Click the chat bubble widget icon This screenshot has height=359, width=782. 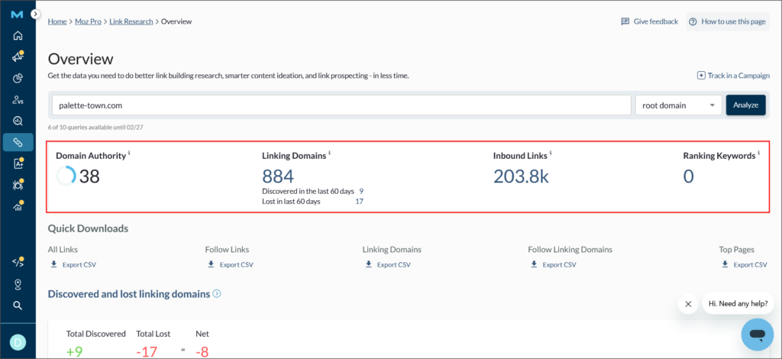[757, 335]
